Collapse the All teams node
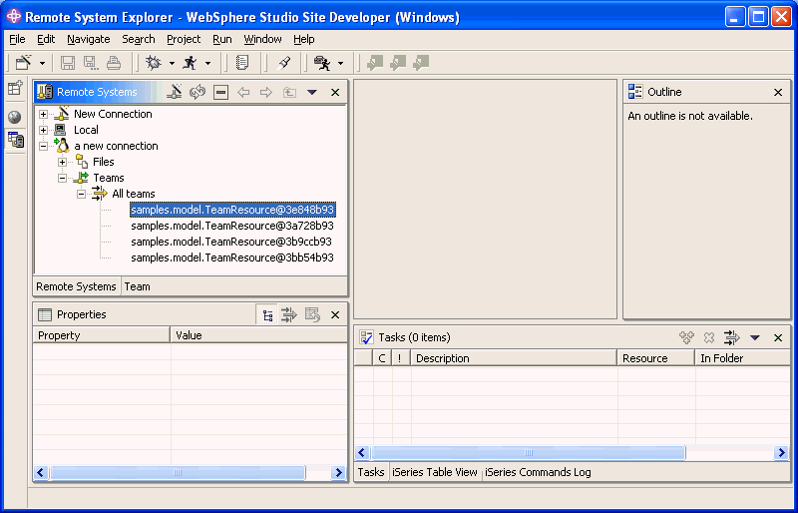 pos(81,194)
